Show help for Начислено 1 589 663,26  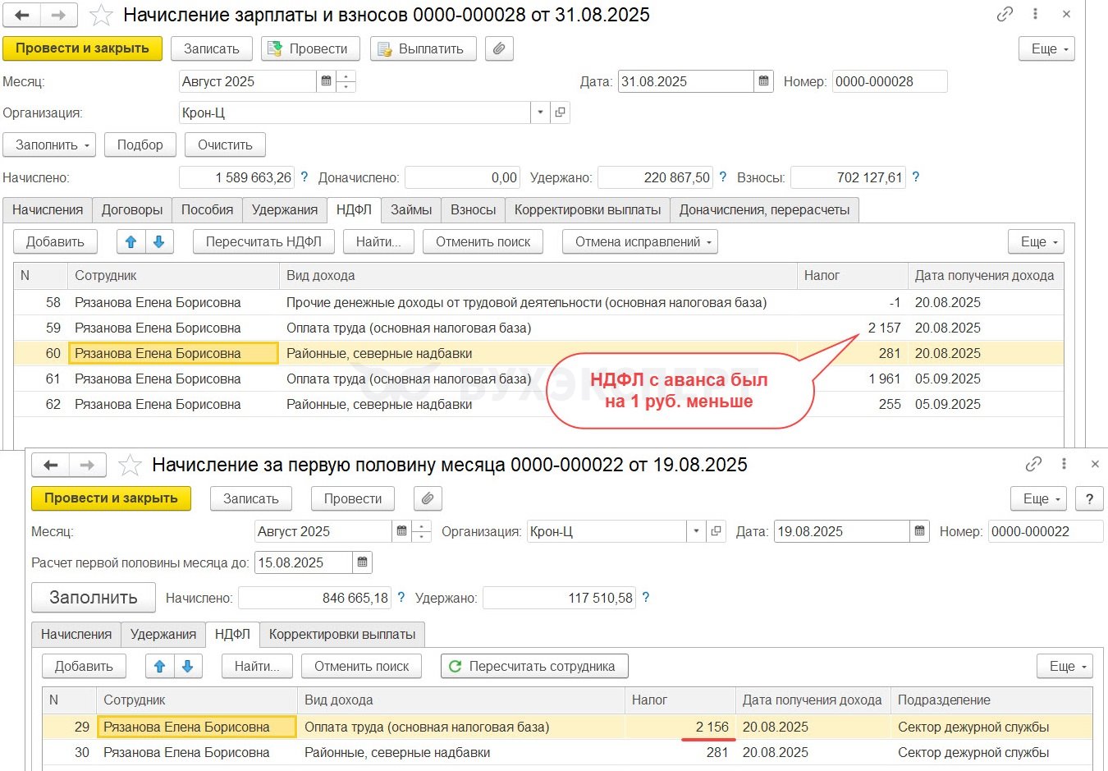click(x=304, y=177)
